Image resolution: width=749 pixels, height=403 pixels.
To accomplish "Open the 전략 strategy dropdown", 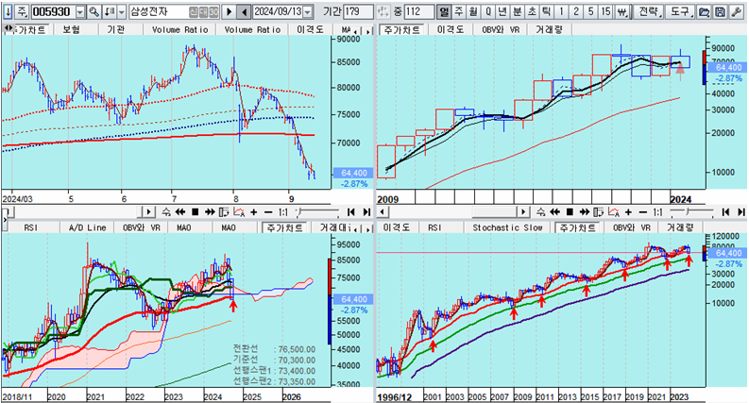I will pyautogui.click(x=649, y=11).
